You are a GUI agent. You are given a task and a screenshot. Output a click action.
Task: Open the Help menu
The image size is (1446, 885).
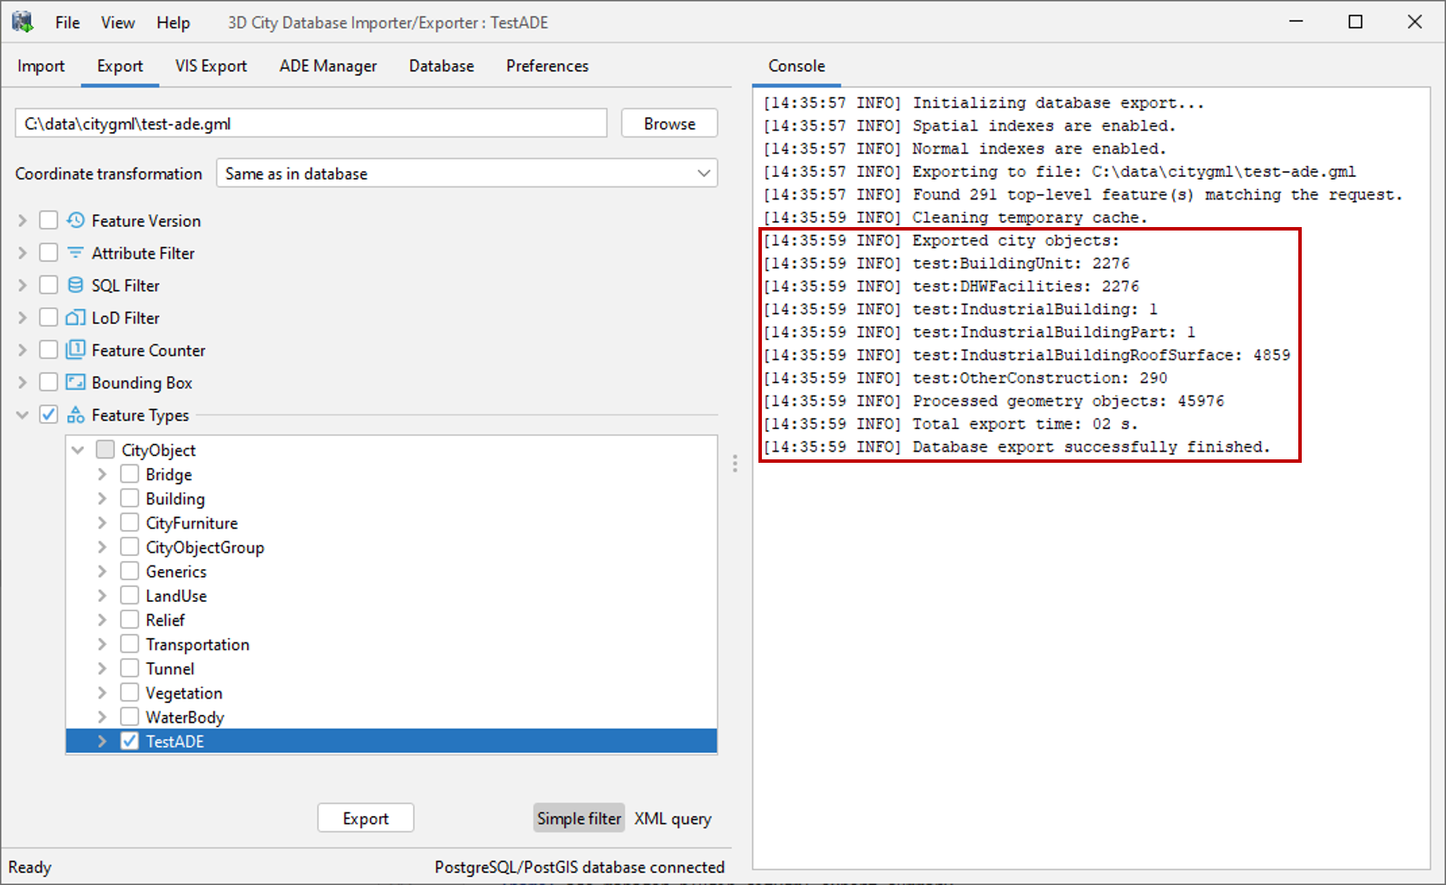click(173, 22)
